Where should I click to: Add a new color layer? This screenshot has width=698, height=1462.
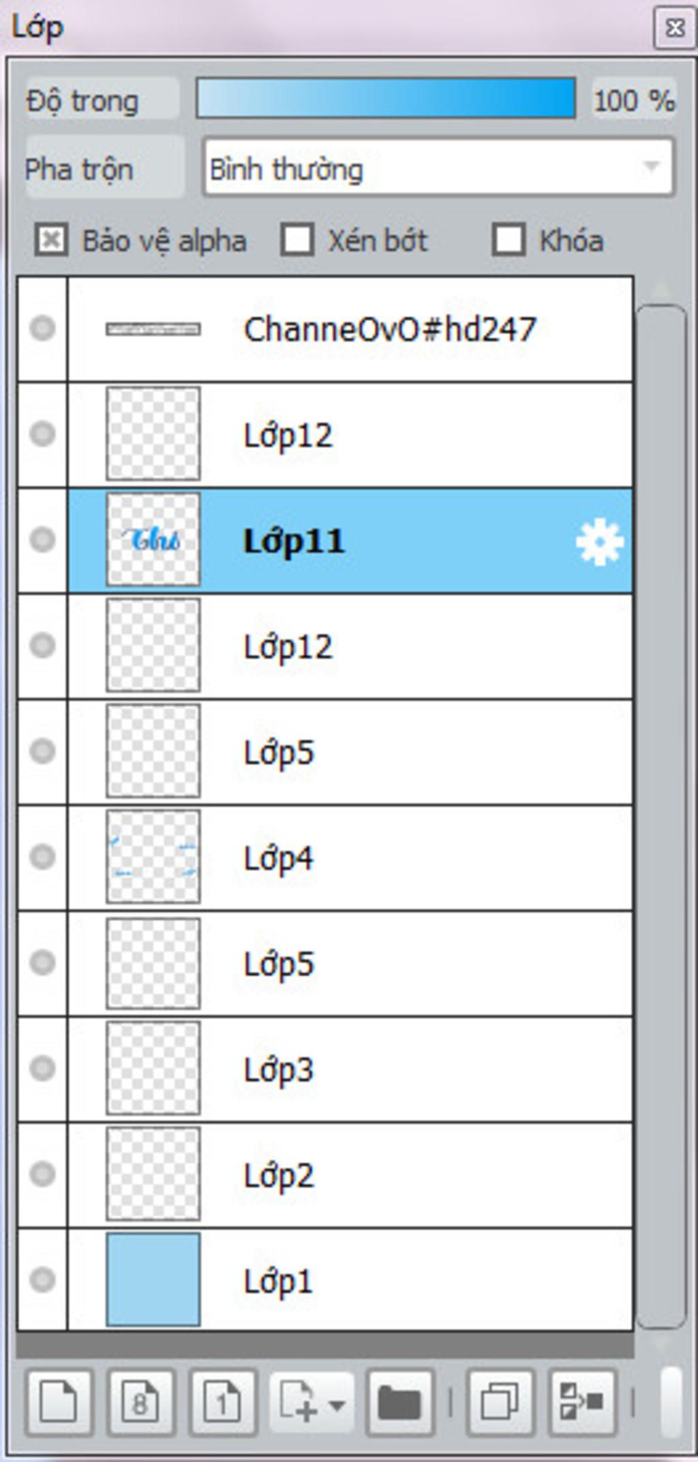point(59,1403)
